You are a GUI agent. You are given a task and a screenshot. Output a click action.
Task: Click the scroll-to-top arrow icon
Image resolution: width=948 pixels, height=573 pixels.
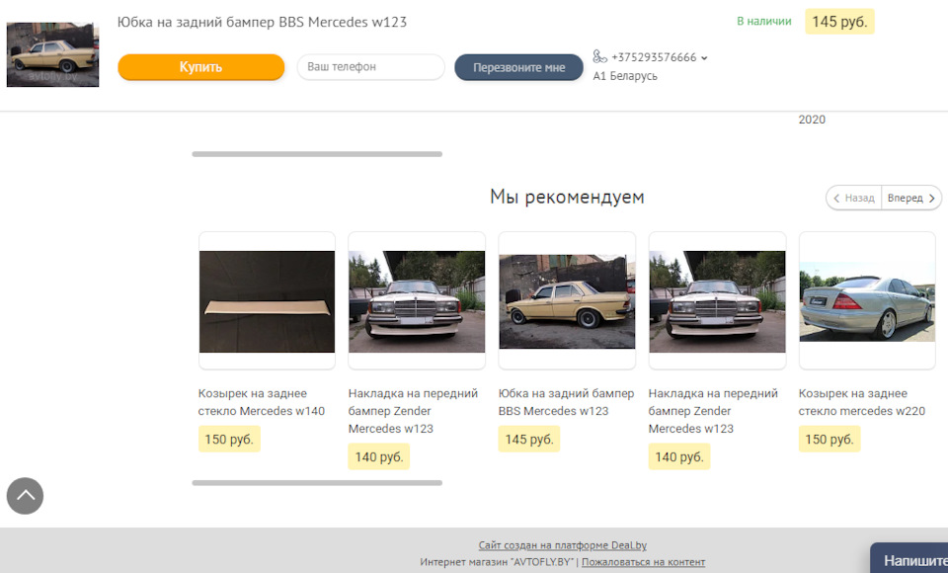click(x=25, y=496)
